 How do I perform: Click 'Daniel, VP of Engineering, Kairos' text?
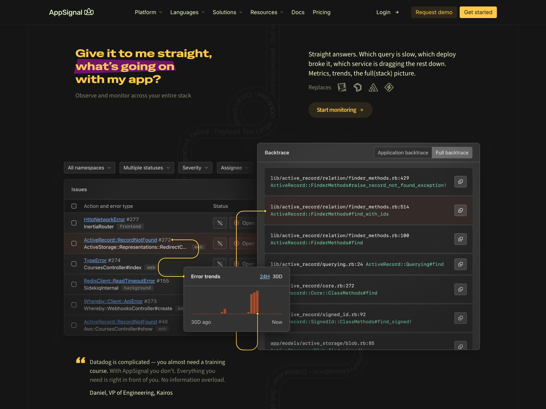[x=131, y=393]
